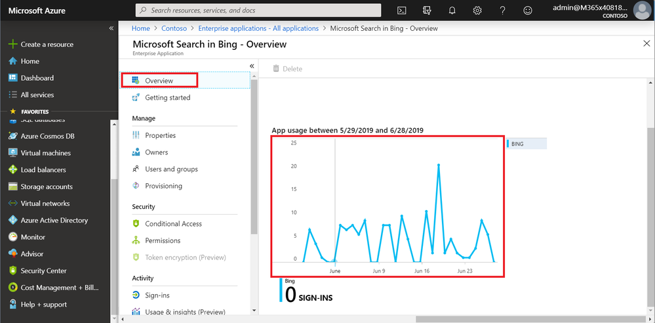
Task: Click the FAVORITES star header
Action: (30, 112)
